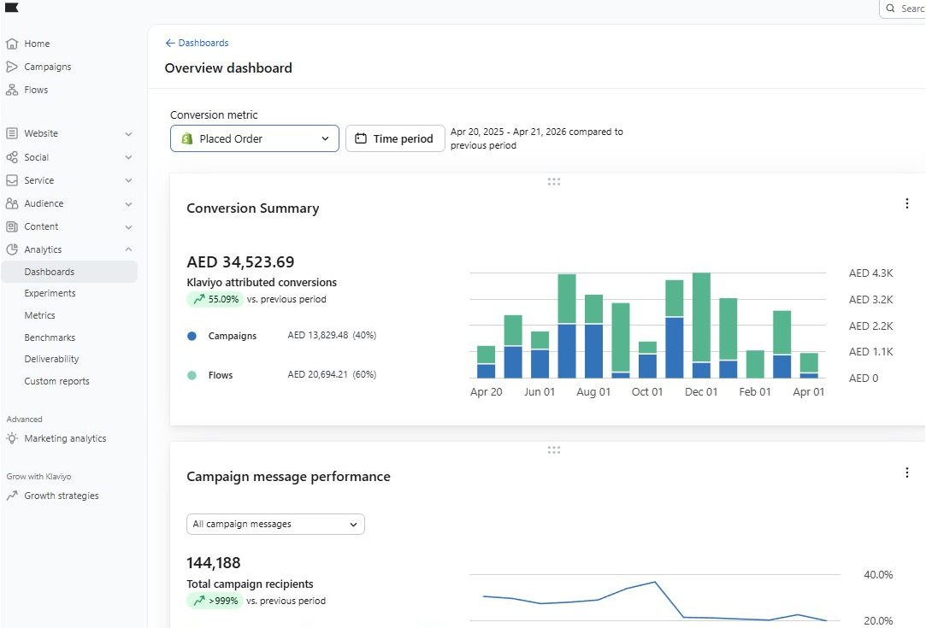The width and height of the screenshot is (926, 628).
Task: Click the AED 13,829.48 (40%) campaigns value
Action: pyautogui.click(x=332, y=335)
